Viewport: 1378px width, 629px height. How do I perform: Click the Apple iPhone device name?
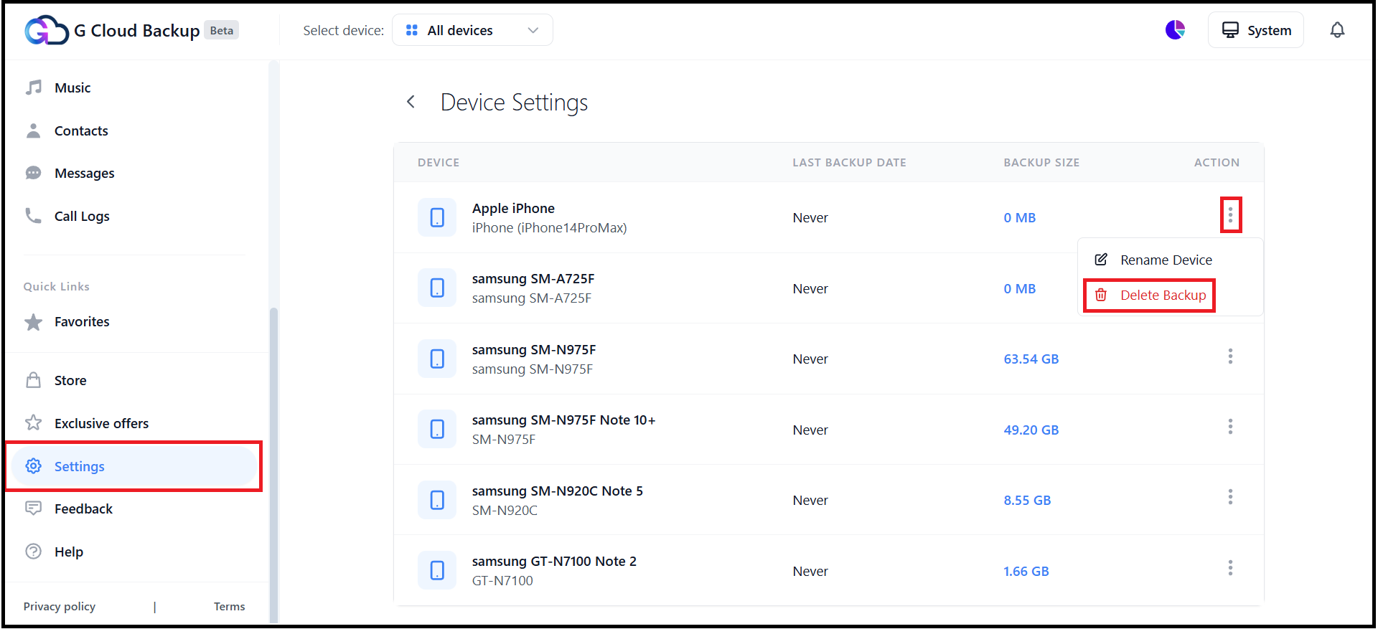coord(513,208)
